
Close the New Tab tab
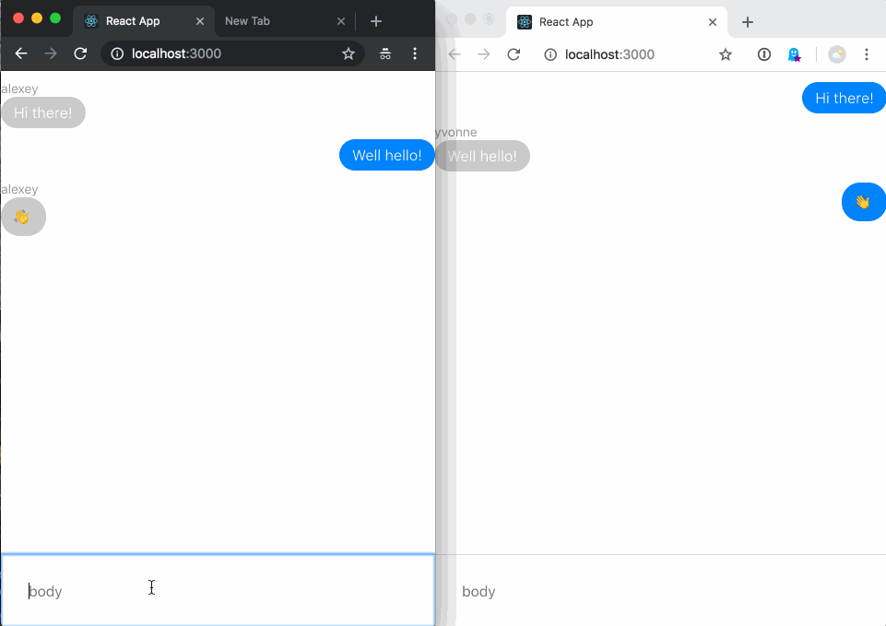(x=341, y=21)
